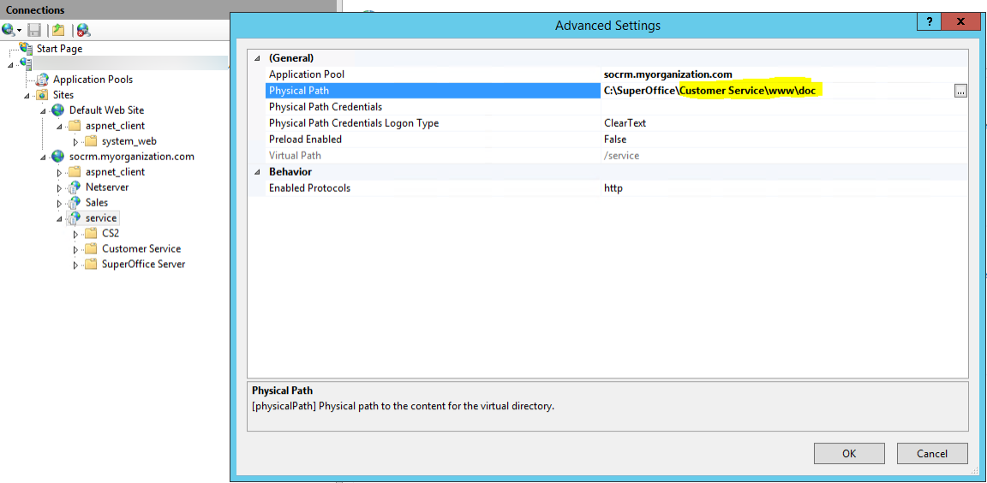Image resolution: width=987 pixels, height=483 pixels.
Task: Select the Sales application icon
Action: pos(75,203)
